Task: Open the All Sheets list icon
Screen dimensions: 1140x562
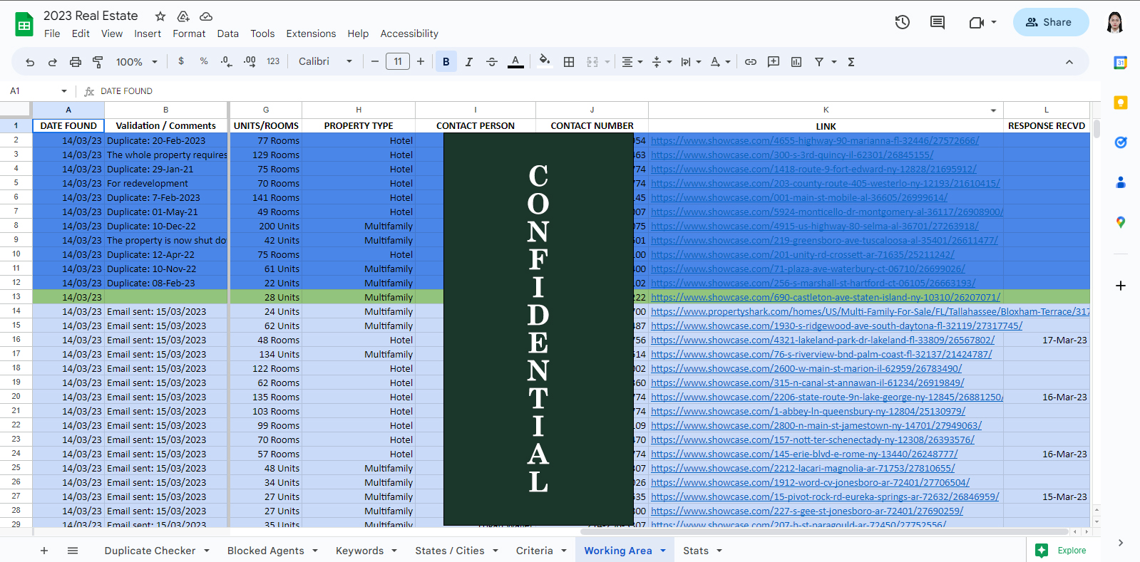Action: tap(73, 551)
